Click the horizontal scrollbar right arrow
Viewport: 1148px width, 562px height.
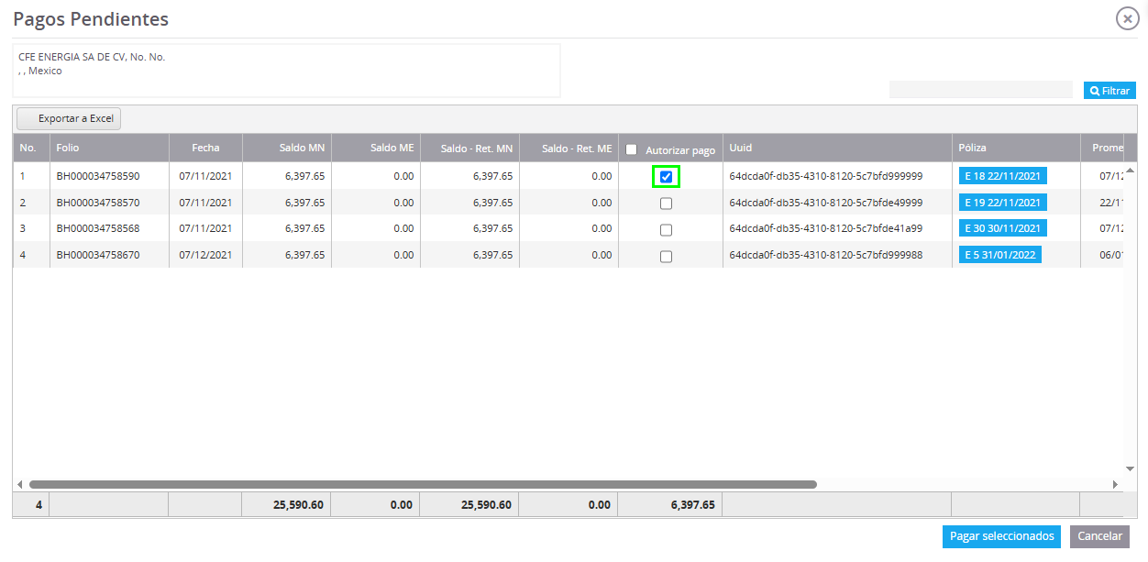pos(1116,484)
